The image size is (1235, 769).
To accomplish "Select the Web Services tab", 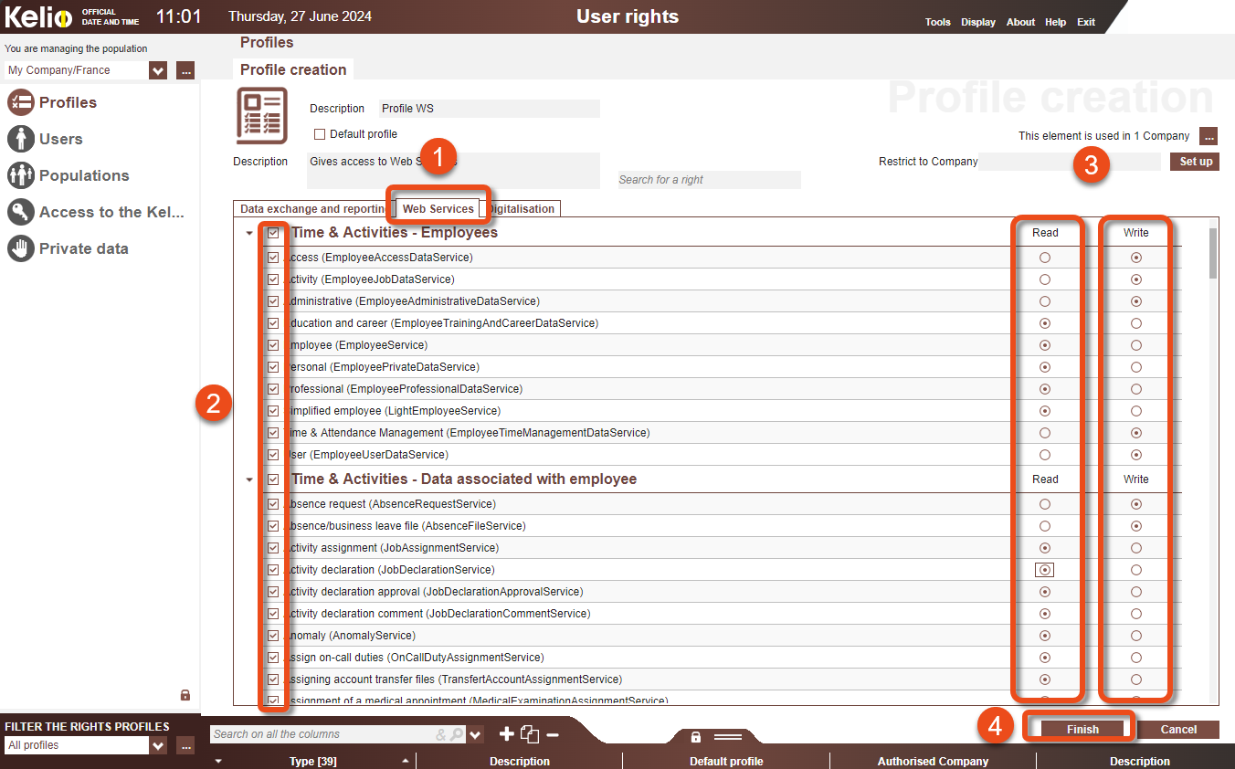I will [x=438, y=209].
